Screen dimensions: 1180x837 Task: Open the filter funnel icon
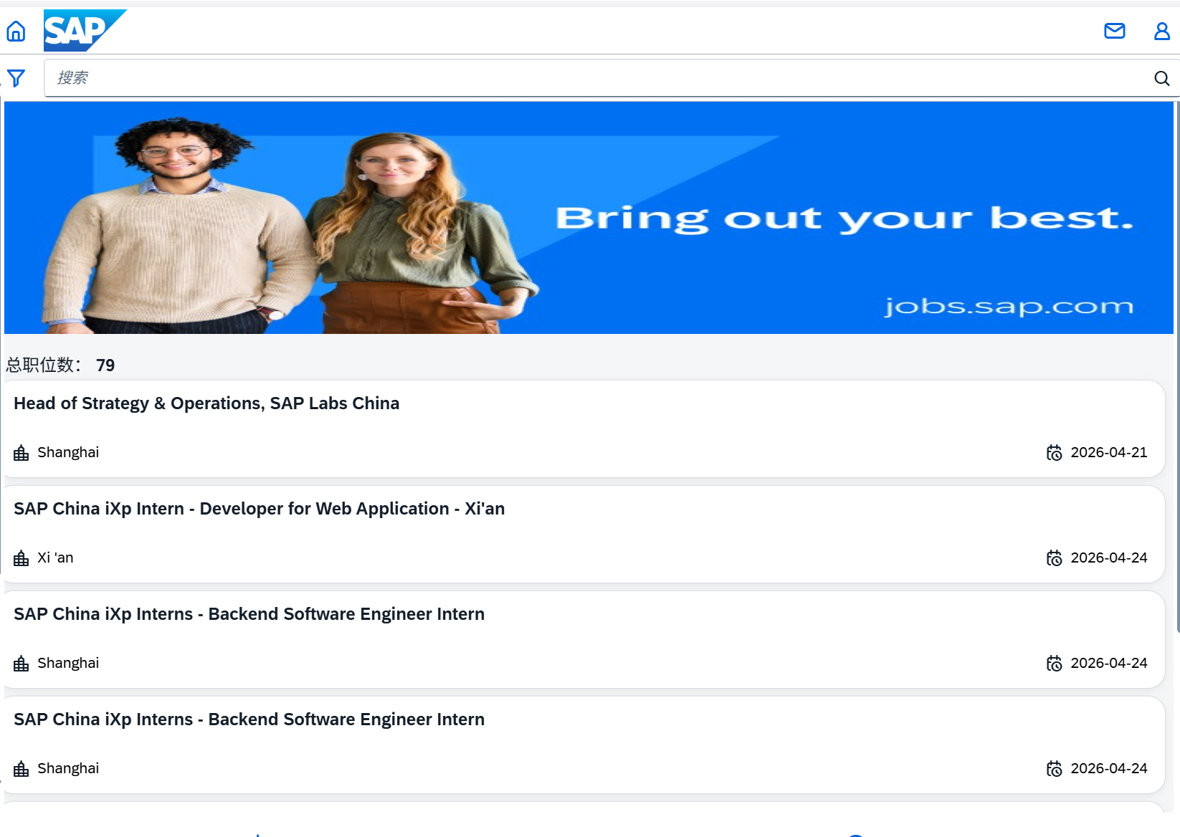point(16,78)
